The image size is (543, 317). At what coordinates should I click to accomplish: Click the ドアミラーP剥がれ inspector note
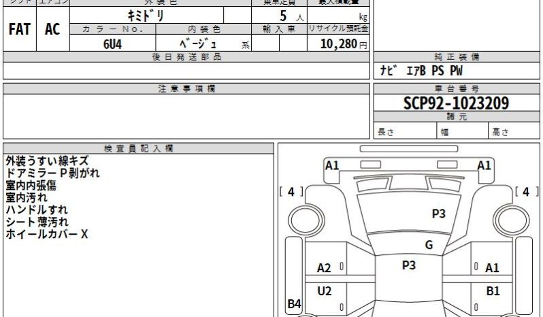52,173
